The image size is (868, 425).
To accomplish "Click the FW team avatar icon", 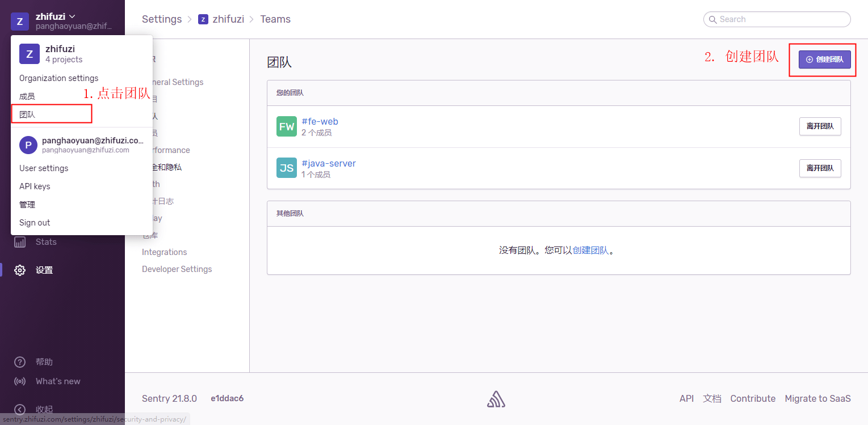I will pos(287,126).
